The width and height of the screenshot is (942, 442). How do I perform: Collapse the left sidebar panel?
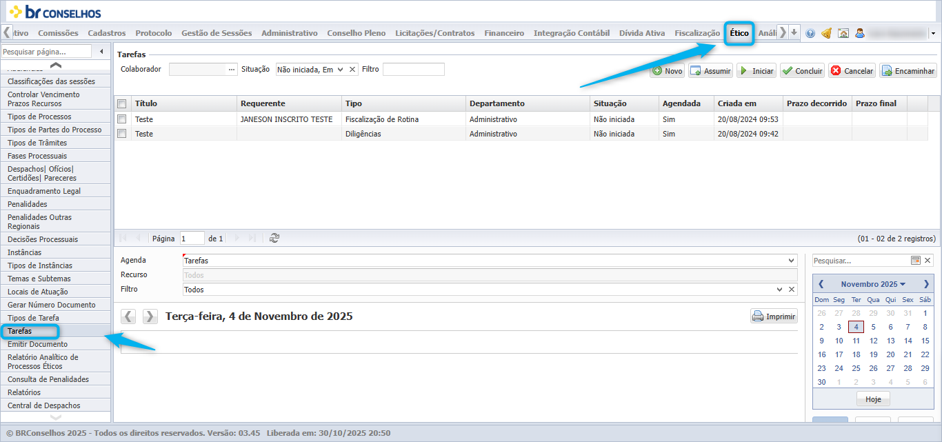coord(102,52)
